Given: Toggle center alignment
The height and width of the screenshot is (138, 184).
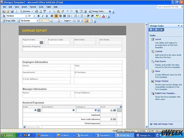Looking at the screenshot, I should click(56, 16).
